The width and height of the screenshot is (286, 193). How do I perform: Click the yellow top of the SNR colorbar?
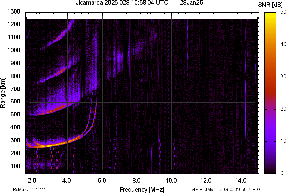[270, 16]
